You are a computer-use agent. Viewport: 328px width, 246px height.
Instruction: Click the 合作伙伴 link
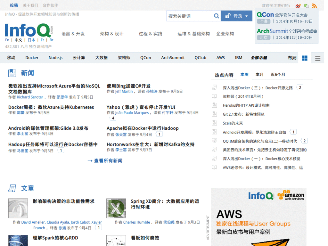coord(50,5)
